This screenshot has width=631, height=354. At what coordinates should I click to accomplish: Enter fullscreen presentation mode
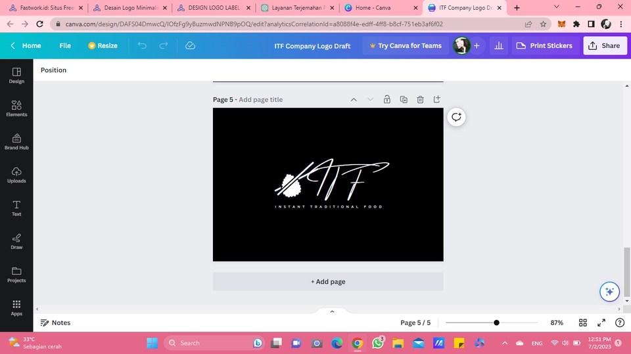click(x=601, y=322)
